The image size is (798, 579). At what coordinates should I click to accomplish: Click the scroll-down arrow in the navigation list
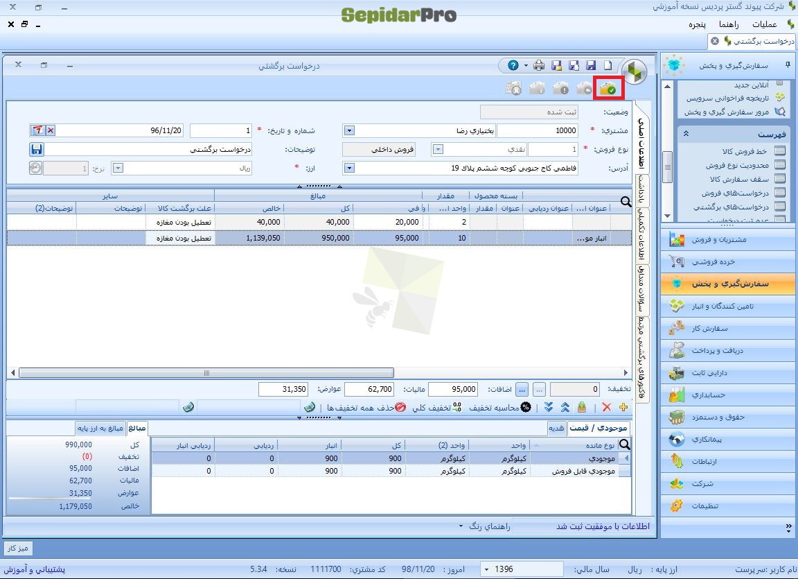click(668, 216)
